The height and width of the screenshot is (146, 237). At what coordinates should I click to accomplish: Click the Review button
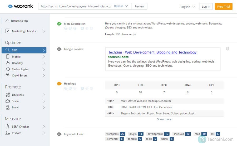click(x=139, y=6)
